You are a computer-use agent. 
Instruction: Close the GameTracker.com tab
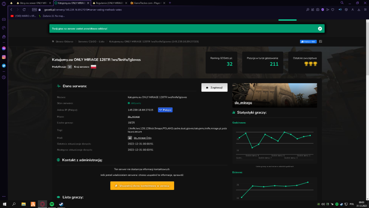click(164, 3)
